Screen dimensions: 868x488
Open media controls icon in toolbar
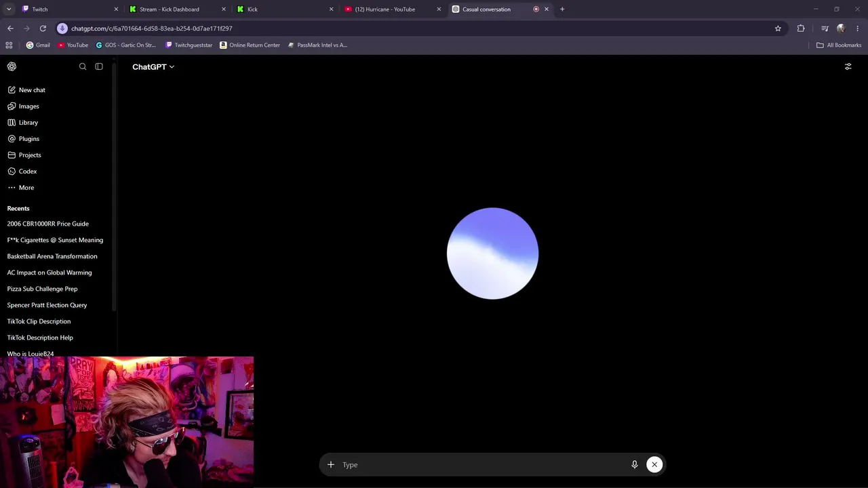click(825, 28)
